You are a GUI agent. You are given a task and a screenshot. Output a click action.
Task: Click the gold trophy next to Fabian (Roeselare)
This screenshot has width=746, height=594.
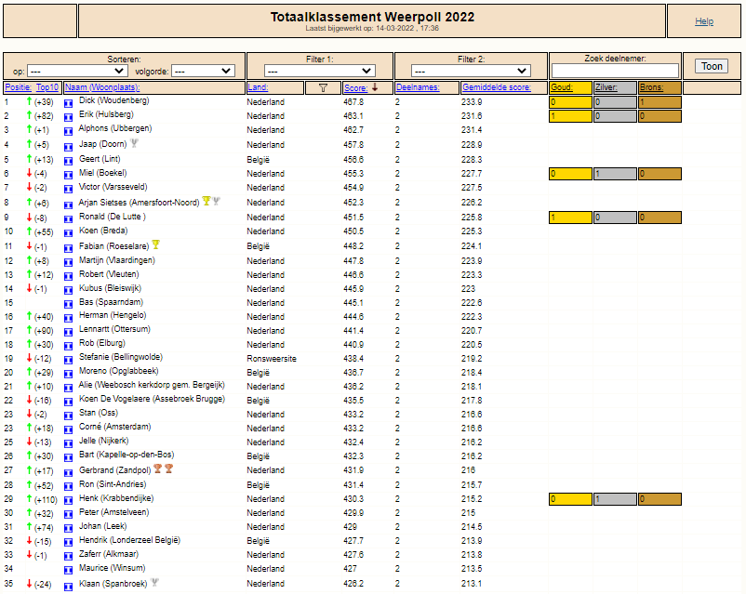pyautogui.click(x=155, y=244)
